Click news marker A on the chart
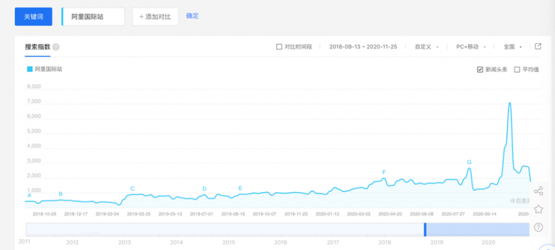Viewport: 555px width, 250px height. 30,196
